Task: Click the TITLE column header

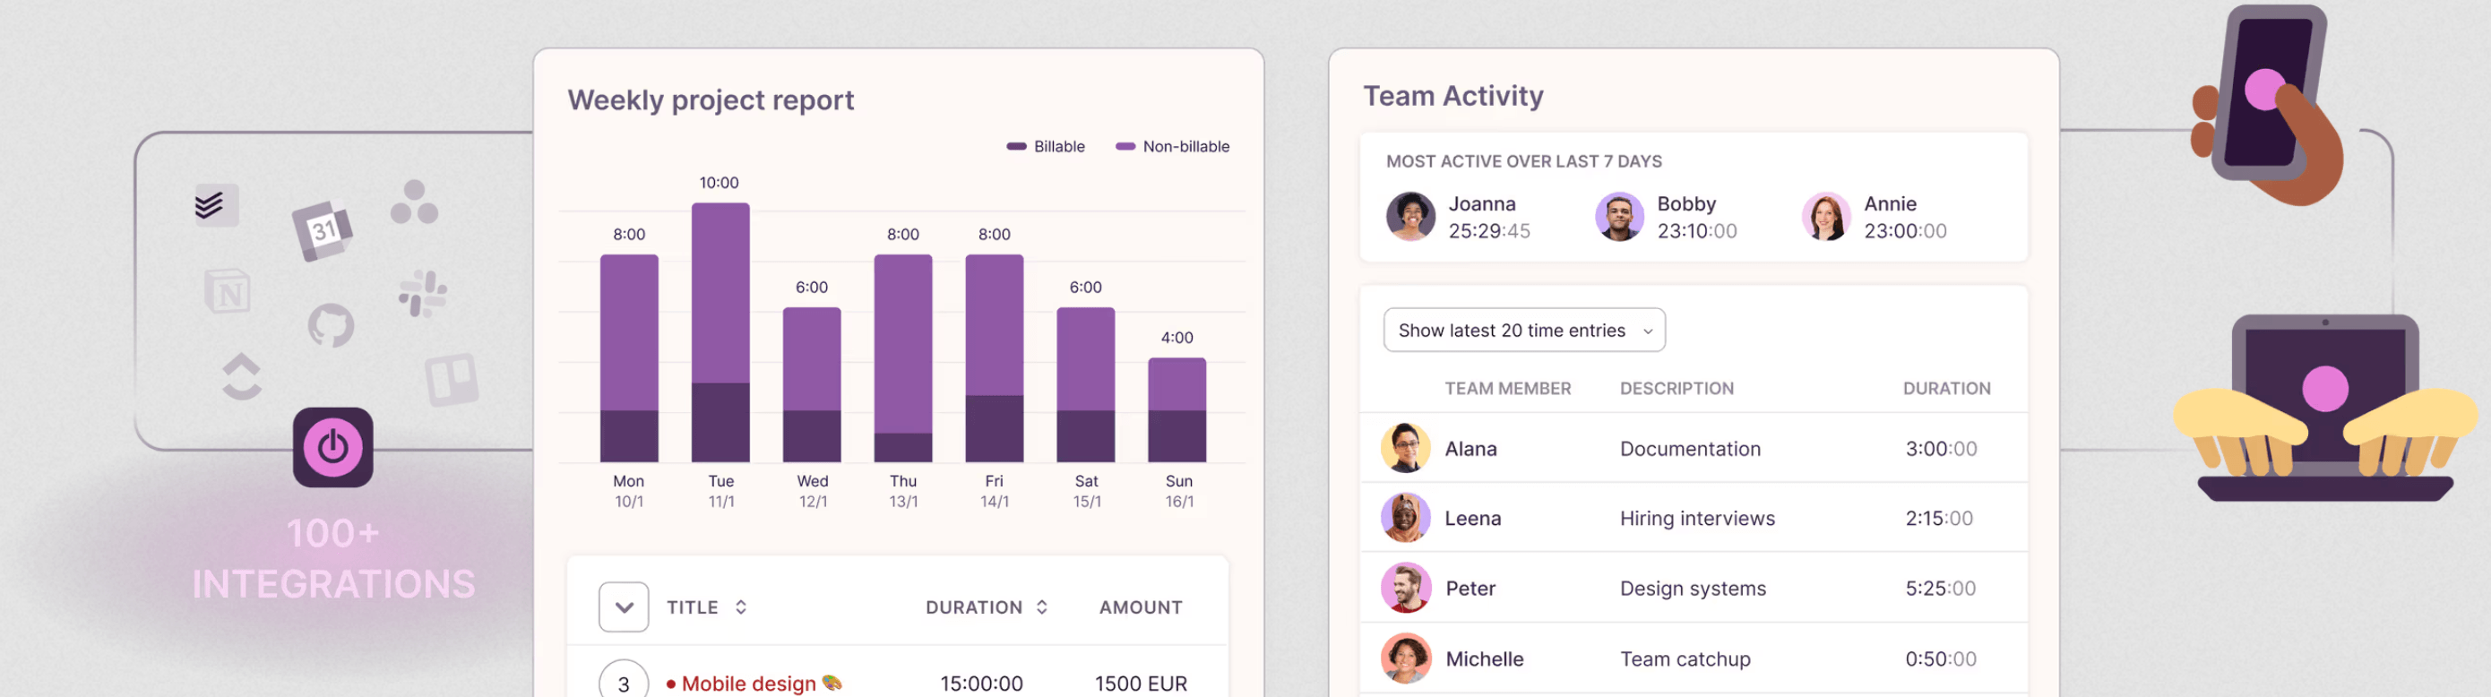Action: pyautogui.click(x=693, y=607)
